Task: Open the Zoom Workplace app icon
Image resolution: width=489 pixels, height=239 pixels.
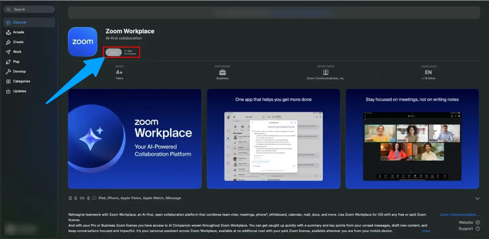Action: click(x=82, y=41)
